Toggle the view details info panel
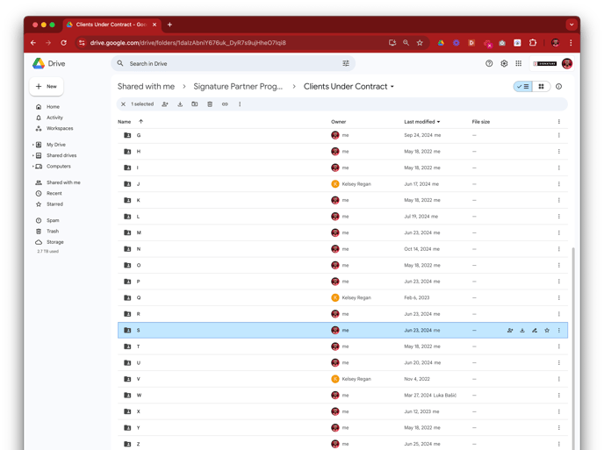 559,87
